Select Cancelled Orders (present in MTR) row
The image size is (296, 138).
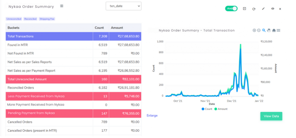73,130
